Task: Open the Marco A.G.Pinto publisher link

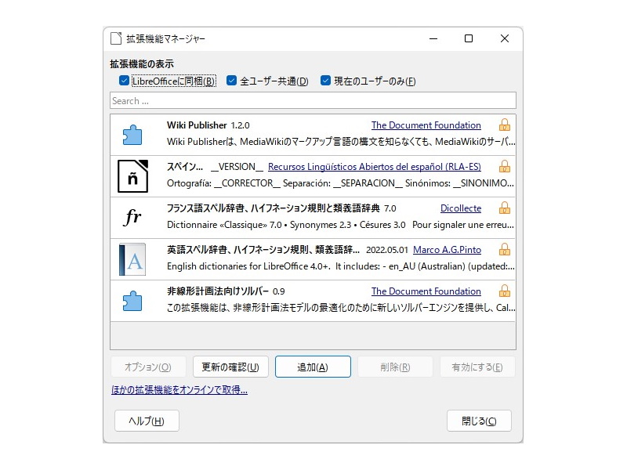Action: click(x=447, y=250)
